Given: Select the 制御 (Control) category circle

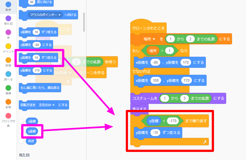Looking at the screenshot, I should [x=8, y=60].
